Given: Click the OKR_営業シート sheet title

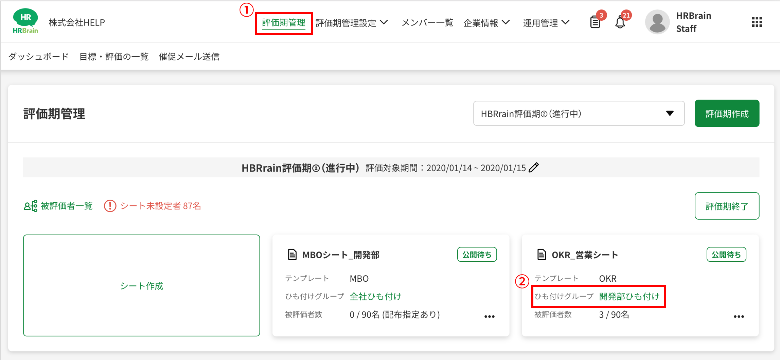Looking at the screenshot, I should [585, 255].
